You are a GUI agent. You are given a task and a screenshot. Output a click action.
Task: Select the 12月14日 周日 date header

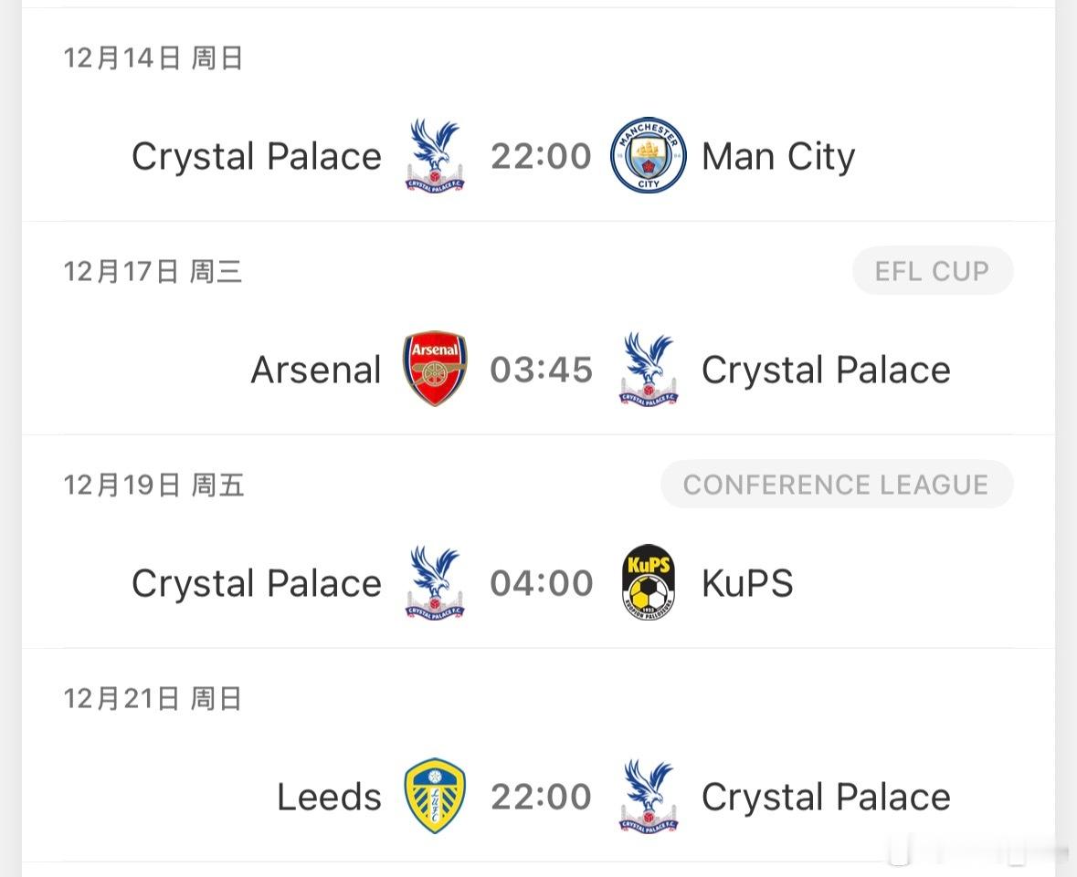(x=153, y=58)
